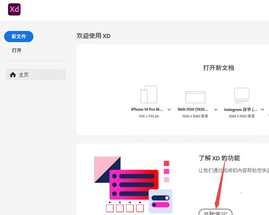Viewport: 269px width, 215px height.
Task: Click the 欢迎使用 XD heading
Action: click(x=93, y=36)
